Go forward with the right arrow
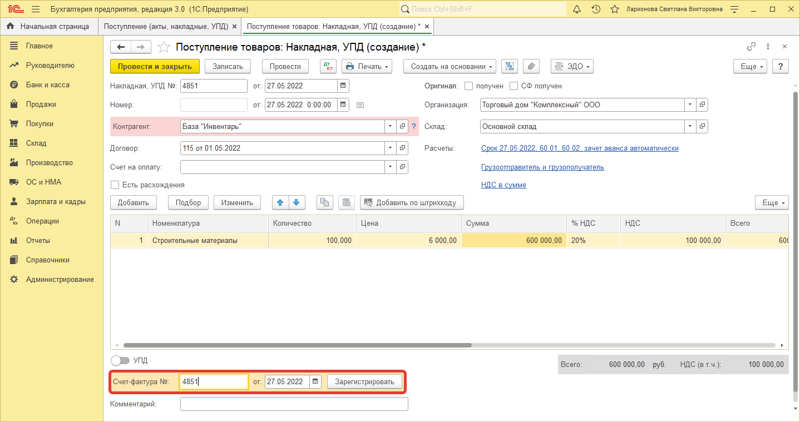Image resolution: width=800 pixels, height=422 pixels. [141, 47]
